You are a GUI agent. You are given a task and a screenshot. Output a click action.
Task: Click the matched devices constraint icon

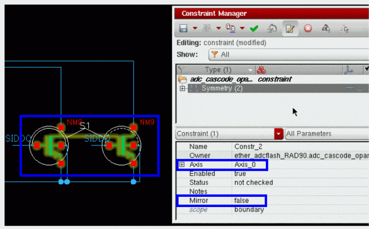[231, 29]
